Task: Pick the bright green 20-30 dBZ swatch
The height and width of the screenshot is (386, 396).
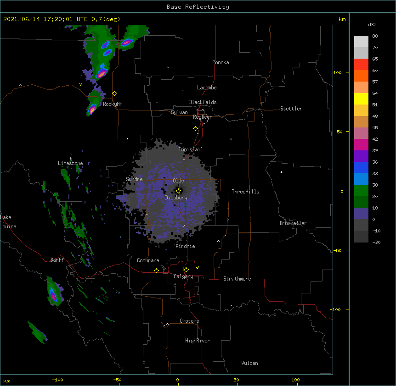Action: [361, 191]
